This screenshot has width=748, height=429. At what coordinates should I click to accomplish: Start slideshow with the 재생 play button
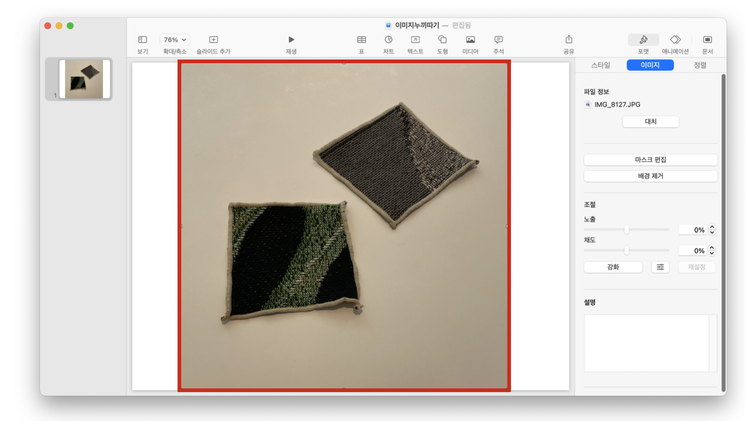[x=291, y=40]
